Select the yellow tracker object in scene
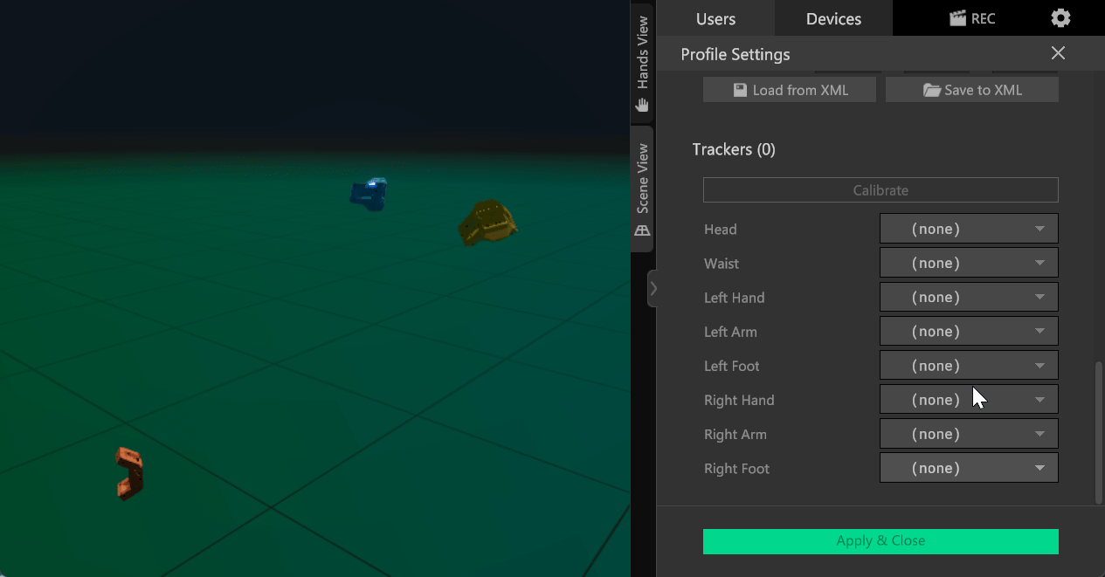Viewport: 1105px width, 577px height. [x=487, y=223]
